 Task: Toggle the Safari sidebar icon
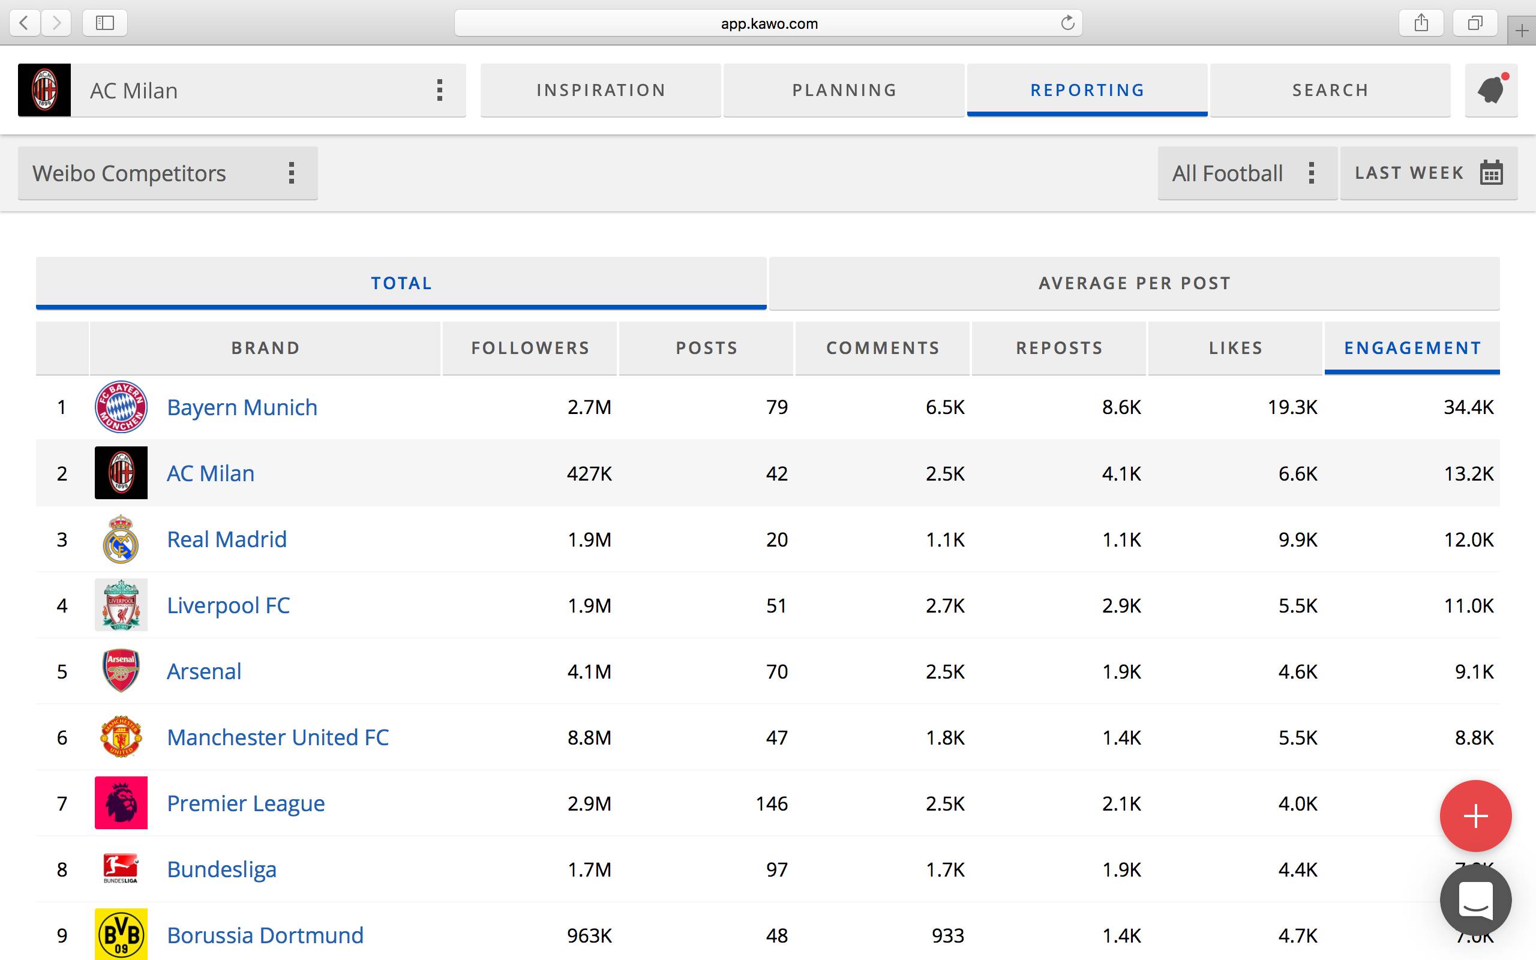tap(105, 23)
